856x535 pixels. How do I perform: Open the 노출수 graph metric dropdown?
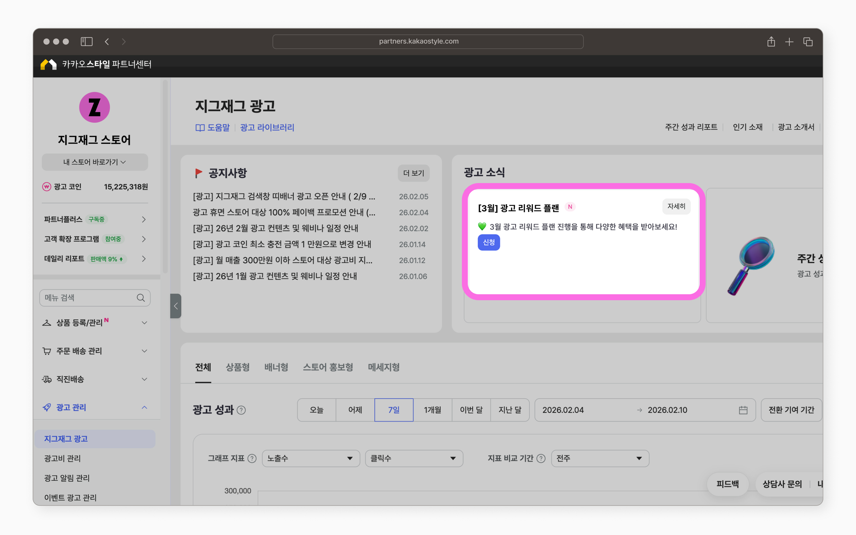coord(311,459)
